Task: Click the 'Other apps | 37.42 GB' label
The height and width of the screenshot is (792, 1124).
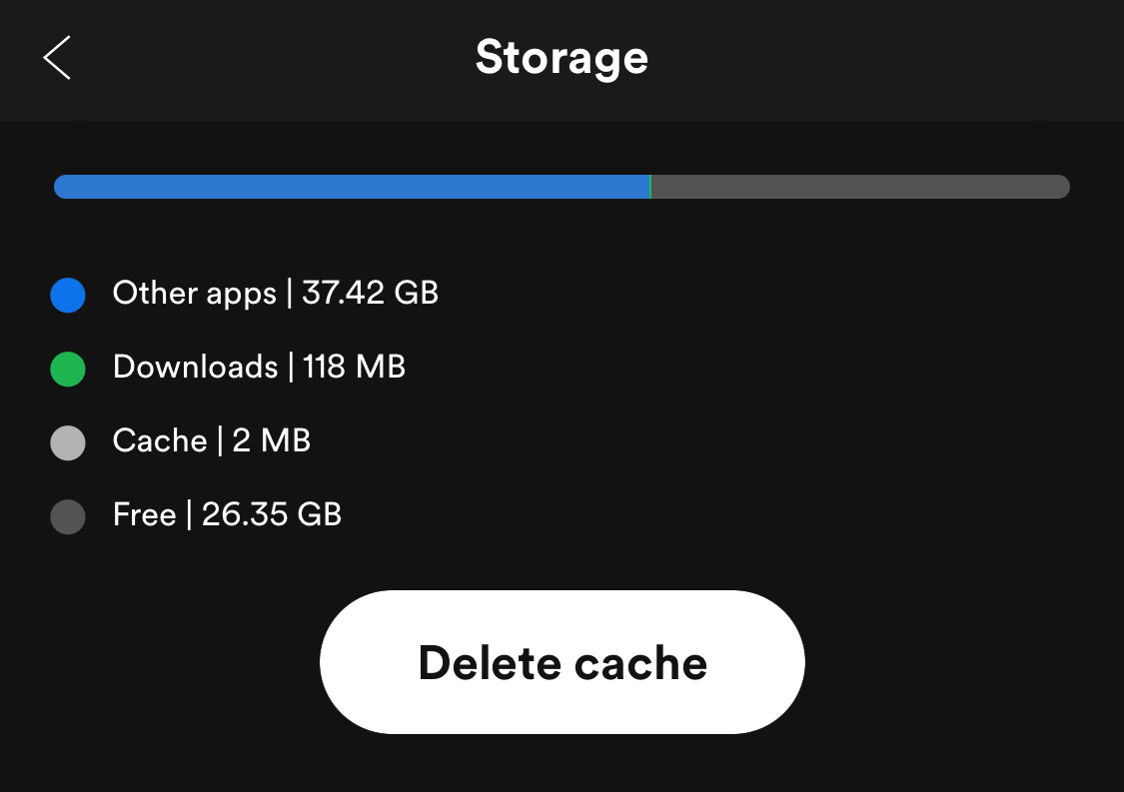Action: click(276, 293)
